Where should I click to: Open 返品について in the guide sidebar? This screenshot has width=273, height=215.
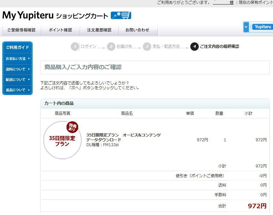[17, 90]
